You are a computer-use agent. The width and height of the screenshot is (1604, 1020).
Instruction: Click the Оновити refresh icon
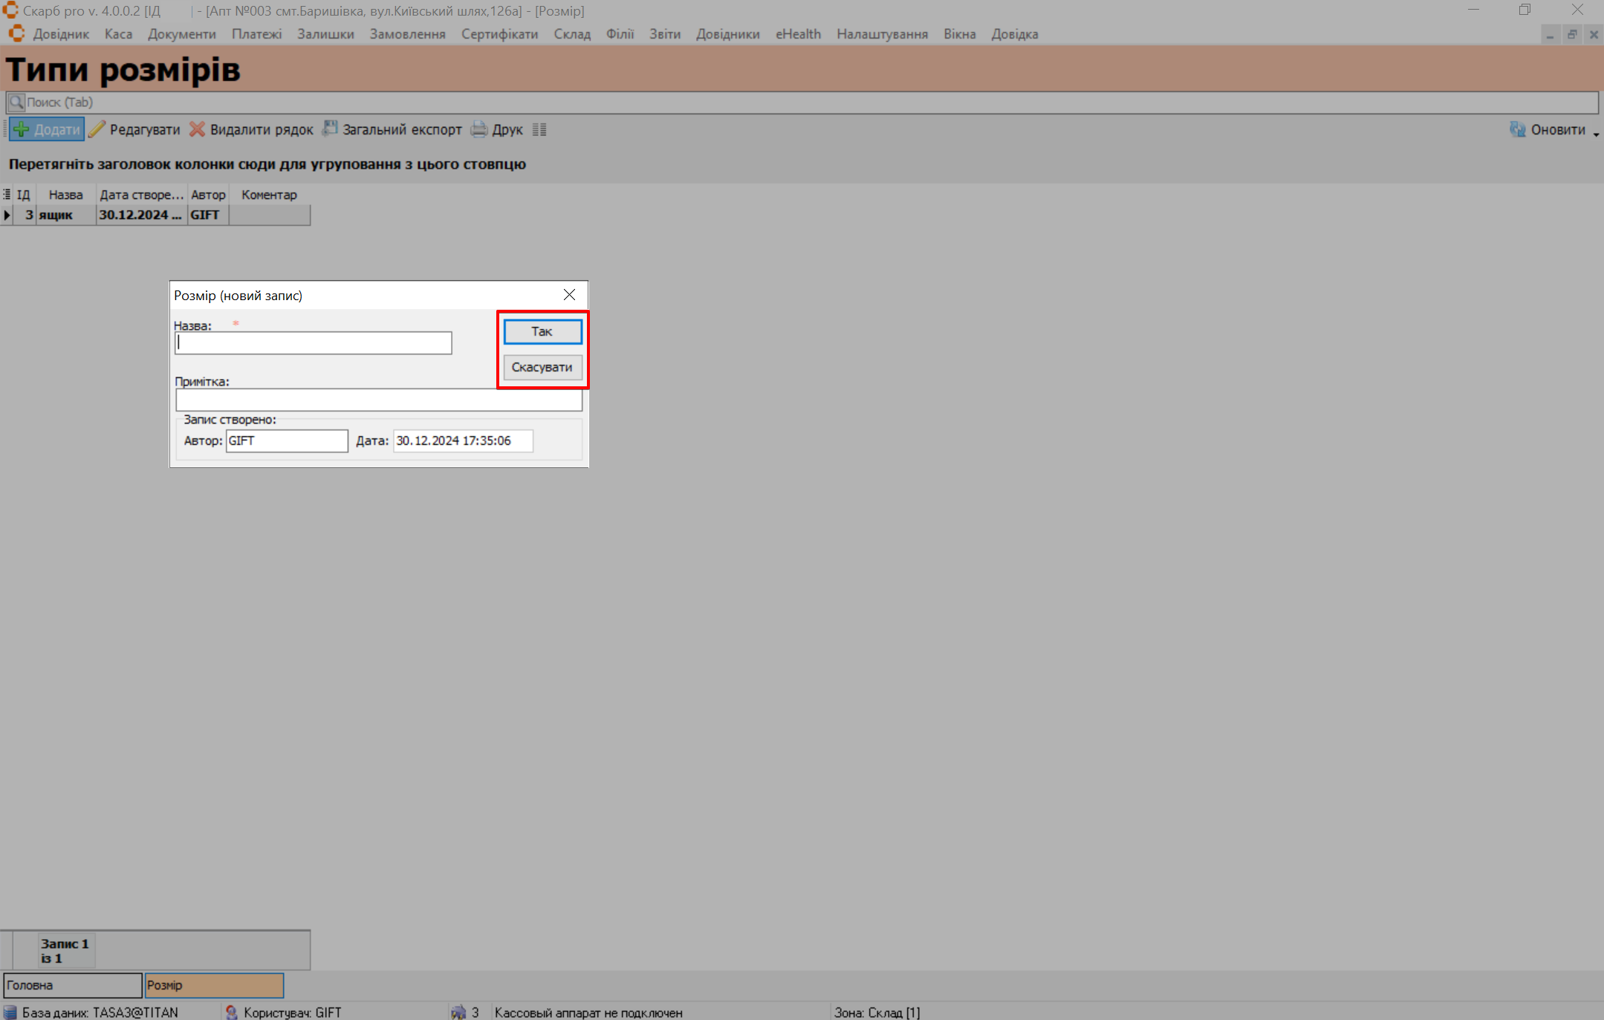tap(1517, 129)
